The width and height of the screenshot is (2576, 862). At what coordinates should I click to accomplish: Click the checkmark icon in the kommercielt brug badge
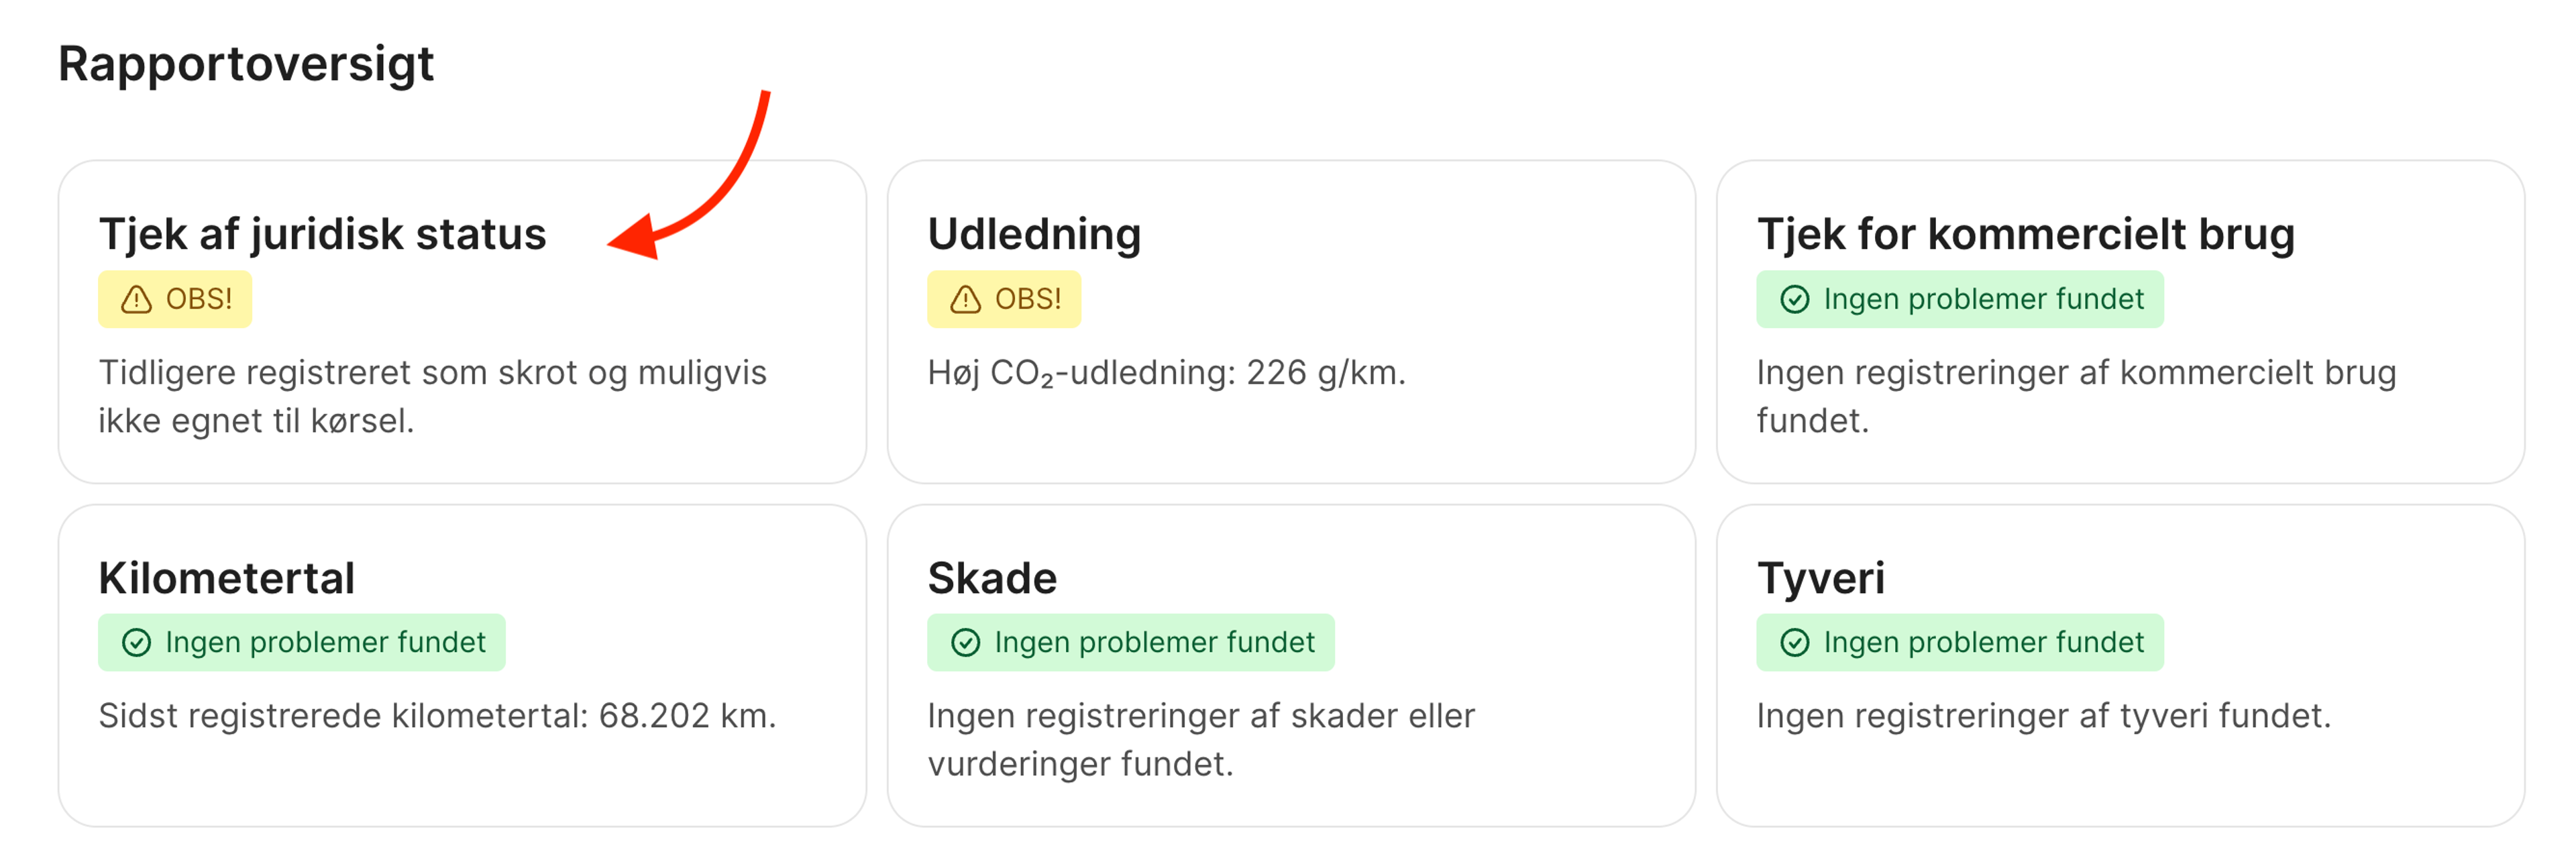point(1797,299)
